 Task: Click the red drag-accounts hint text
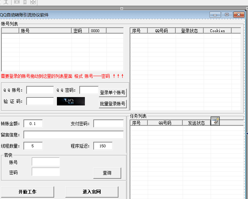(62, 76)
